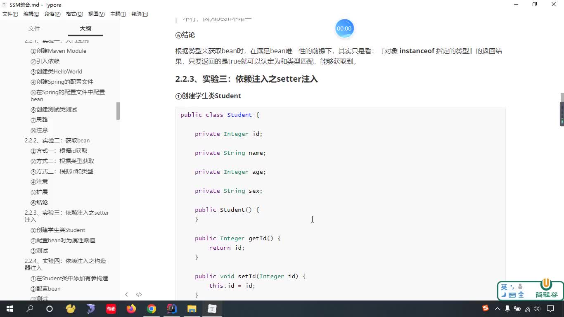
Task: Click the microphone tray icon
Action: 507,309
